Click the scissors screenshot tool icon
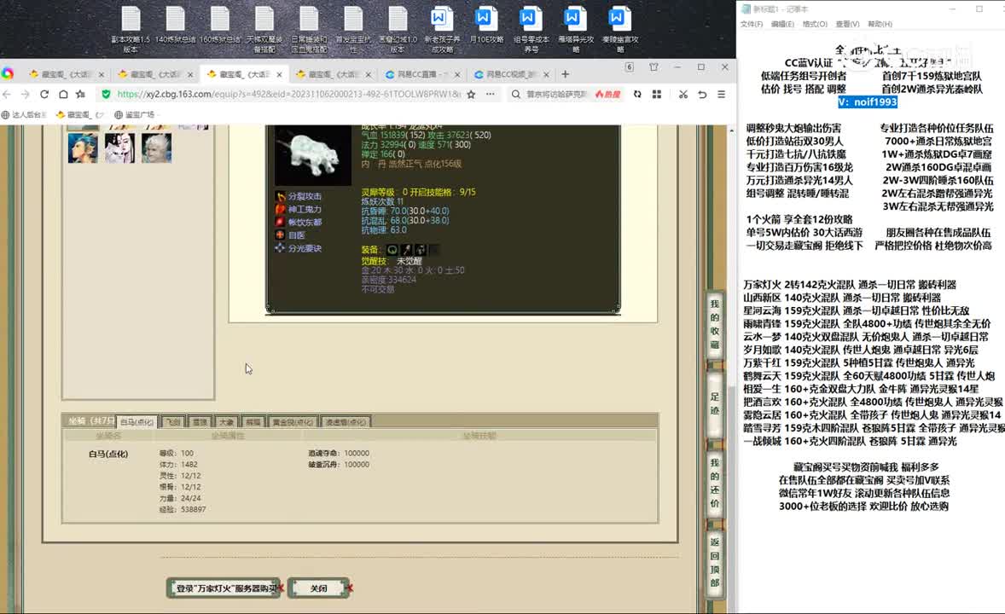1005x614 pixels. 683,94
